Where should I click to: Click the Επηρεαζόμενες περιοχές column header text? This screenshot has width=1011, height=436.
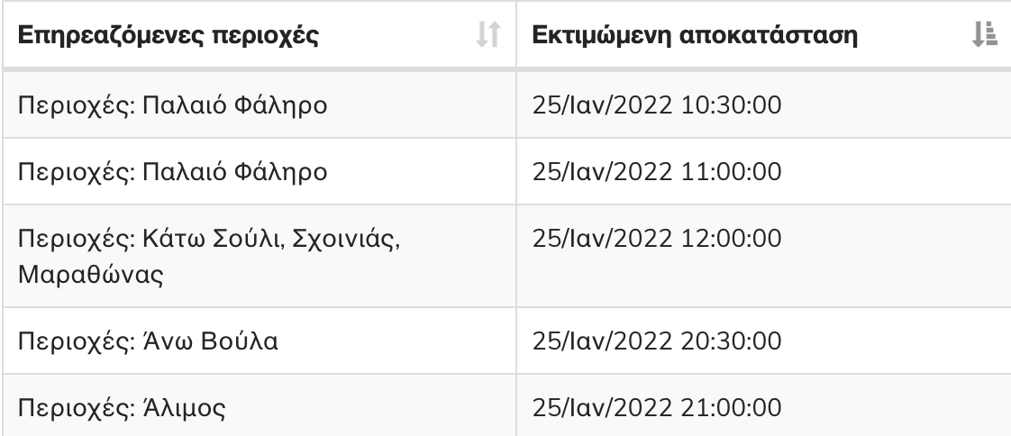168,35
